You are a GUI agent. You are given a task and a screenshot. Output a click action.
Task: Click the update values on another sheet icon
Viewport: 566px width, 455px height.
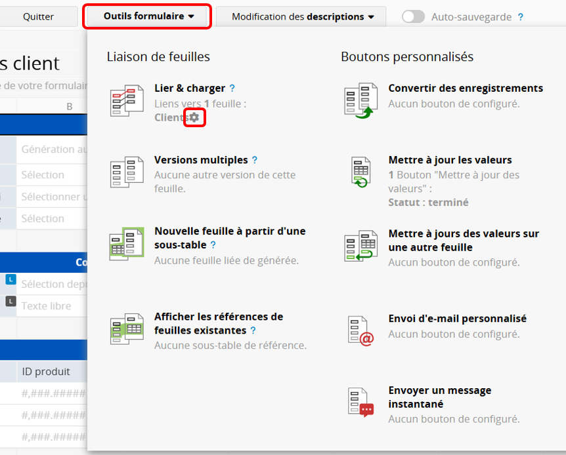click(x=360, y=247)
